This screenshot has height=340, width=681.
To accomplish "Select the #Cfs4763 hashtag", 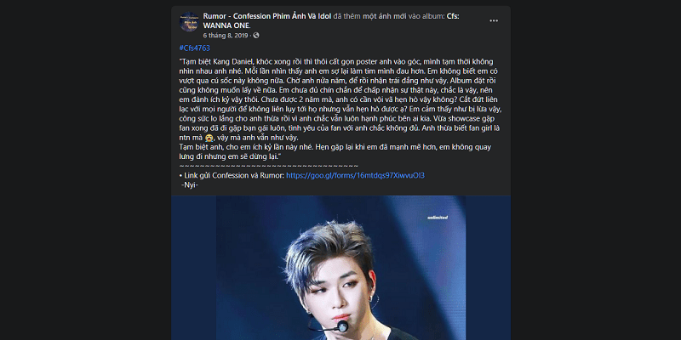I will coord(194,48).
